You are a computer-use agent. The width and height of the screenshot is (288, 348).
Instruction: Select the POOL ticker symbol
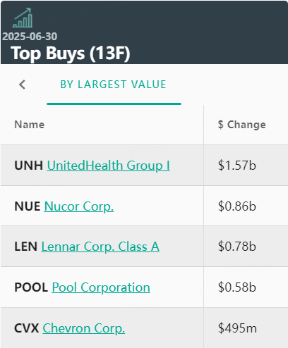point(31,287)
